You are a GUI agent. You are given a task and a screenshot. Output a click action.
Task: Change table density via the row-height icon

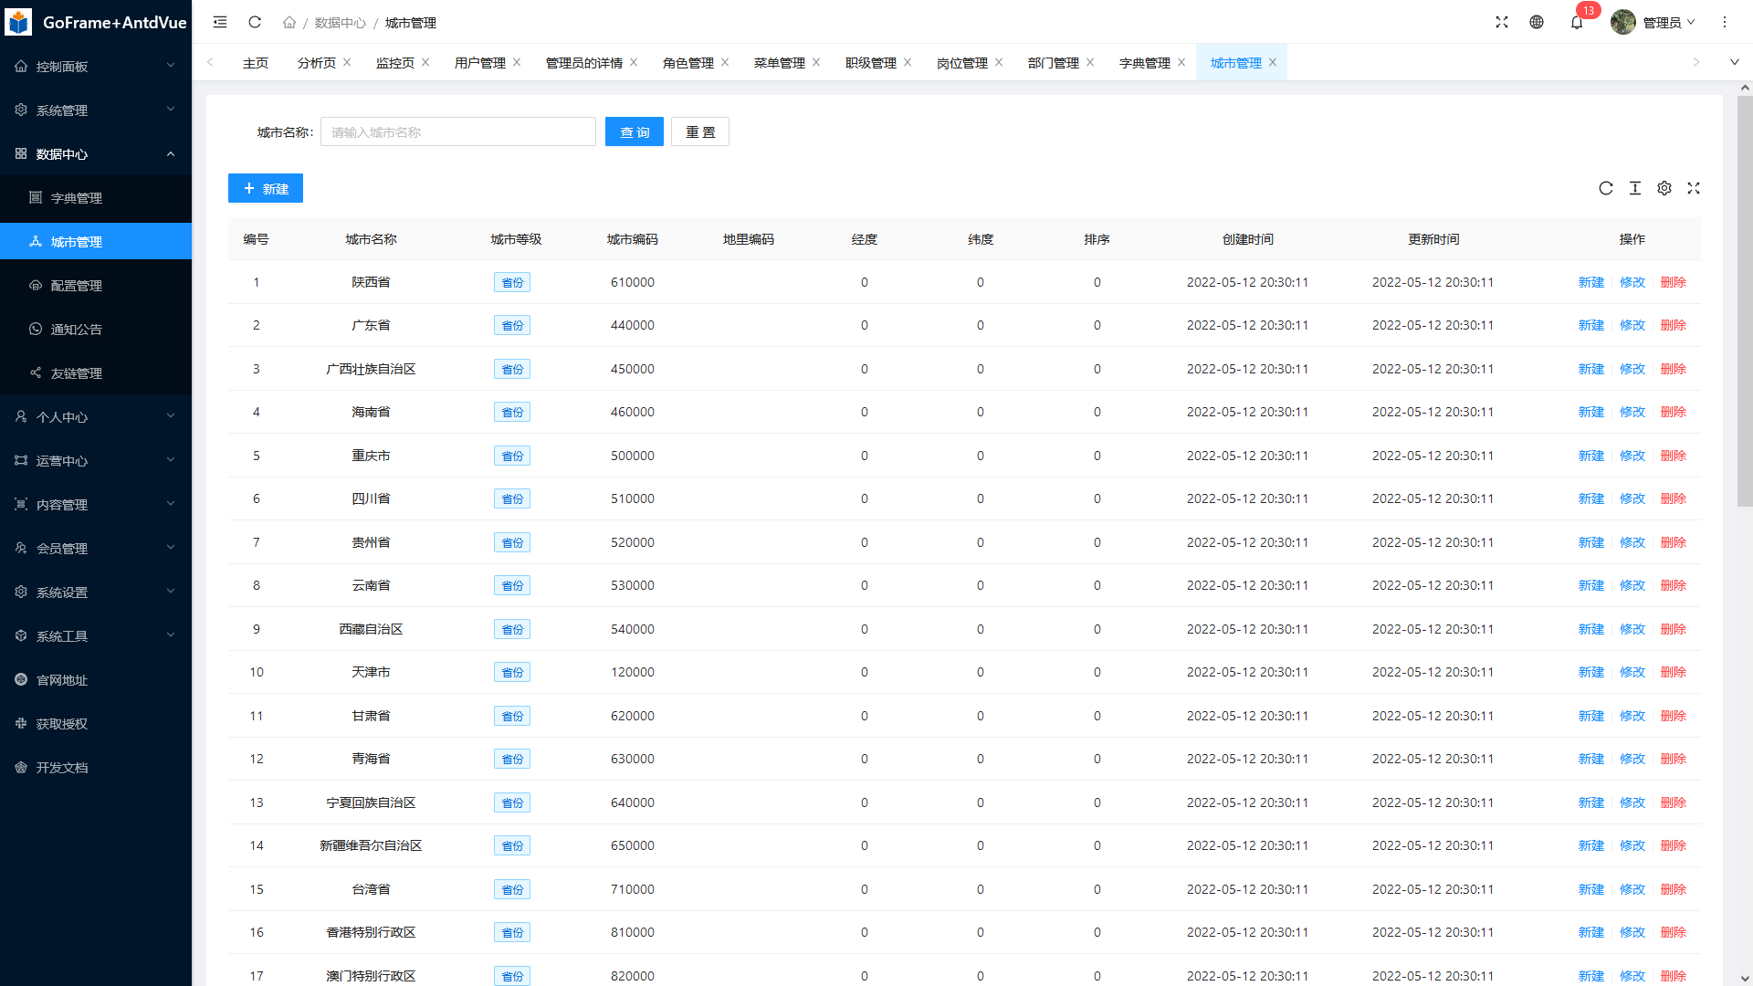coord(1635,188)
